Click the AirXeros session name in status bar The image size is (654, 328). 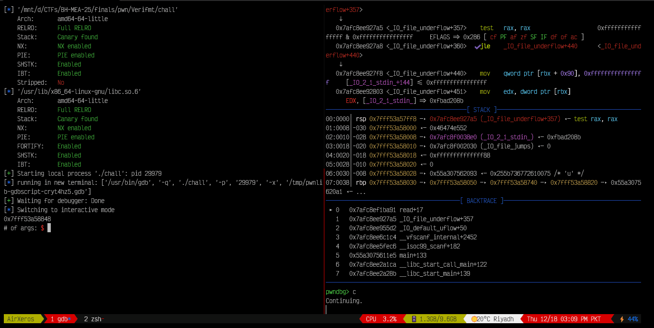(x=21, y=319)
